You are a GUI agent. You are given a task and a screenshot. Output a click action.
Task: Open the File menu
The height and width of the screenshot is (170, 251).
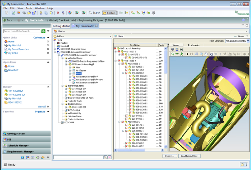pyautogui.click(x=5, y=8)
